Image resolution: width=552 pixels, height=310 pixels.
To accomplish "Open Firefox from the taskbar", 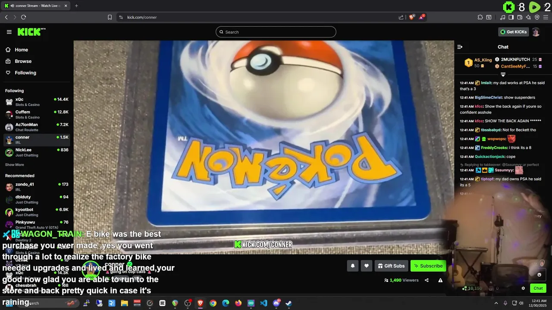I will click(x=238, y=303).
